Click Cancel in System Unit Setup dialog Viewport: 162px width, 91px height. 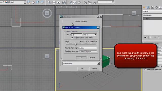(x=93, y=58)
